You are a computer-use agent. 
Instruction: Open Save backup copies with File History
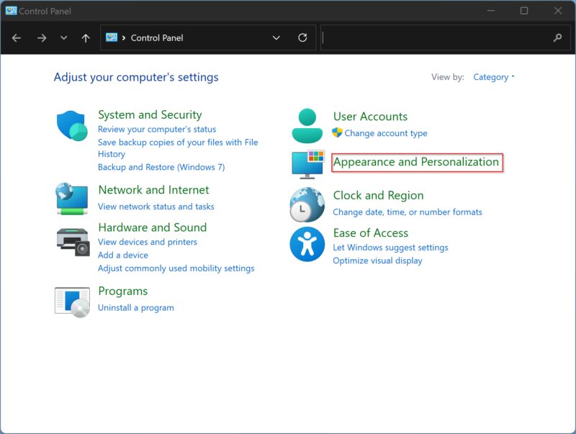[178, 148]
